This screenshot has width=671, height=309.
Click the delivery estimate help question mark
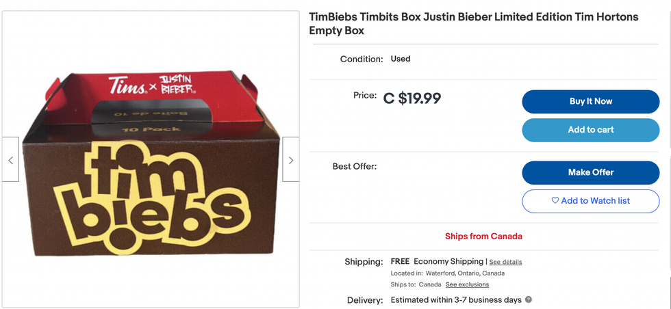(x=529, y=300)
